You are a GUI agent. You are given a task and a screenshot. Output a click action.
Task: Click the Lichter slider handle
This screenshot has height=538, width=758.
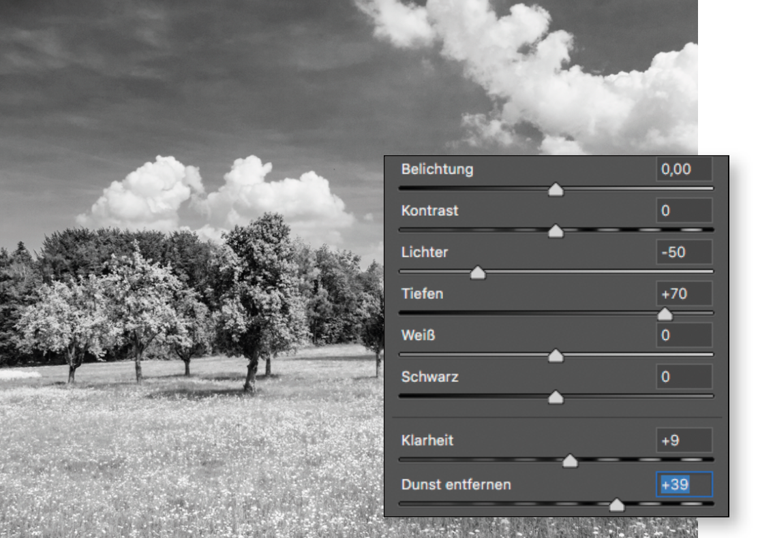pos(478,273)
